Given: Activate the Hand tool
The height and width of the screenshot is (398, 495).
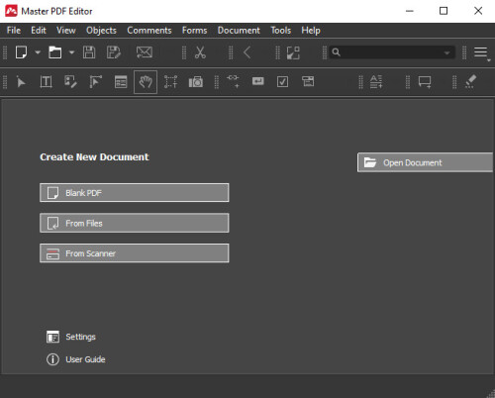Looking at the screenshot, I should coord(146,82).
